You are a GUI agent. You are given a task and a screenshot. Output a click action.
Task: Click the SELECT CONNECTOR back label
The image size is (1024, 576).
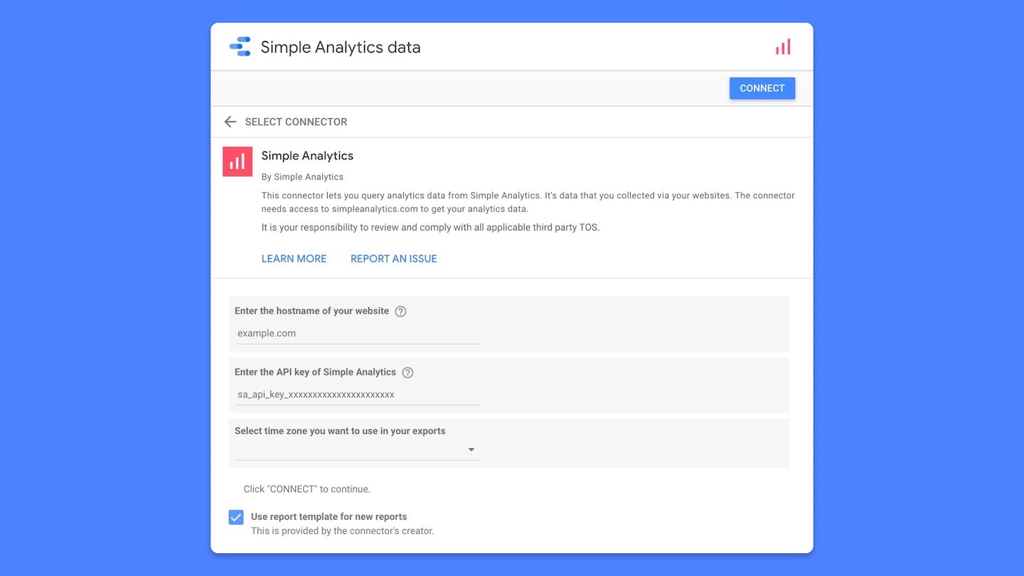296,122
